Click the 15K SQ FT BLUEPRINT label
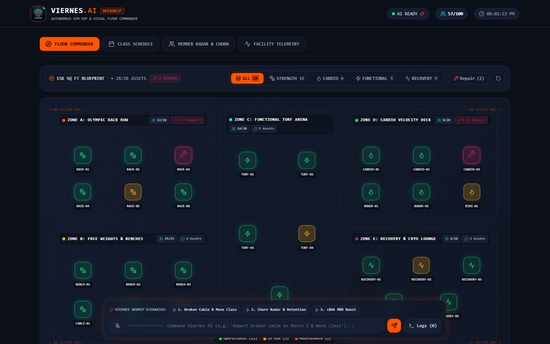Image resolution: width=550 pixels, height=344 pixels. click(77, 78)
